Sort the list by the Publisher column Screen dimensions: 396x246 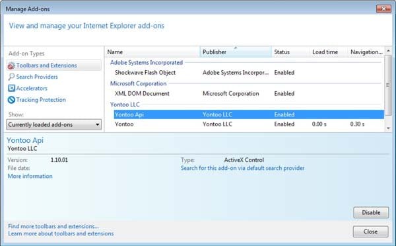point(236,52)
